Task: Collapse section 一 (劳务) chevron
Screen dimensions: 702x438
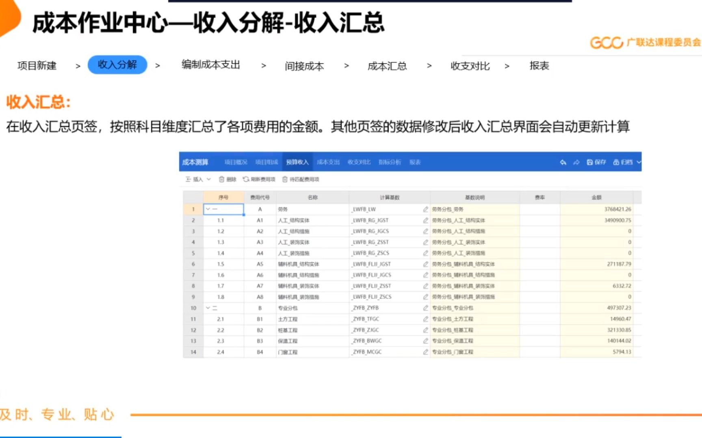Action: [x=208, y=209]
